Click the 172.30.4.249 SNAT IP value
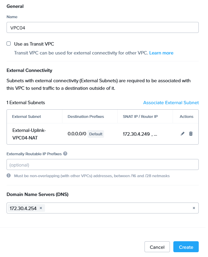Screen dimensions: 208x257 [x=136, y=134]
